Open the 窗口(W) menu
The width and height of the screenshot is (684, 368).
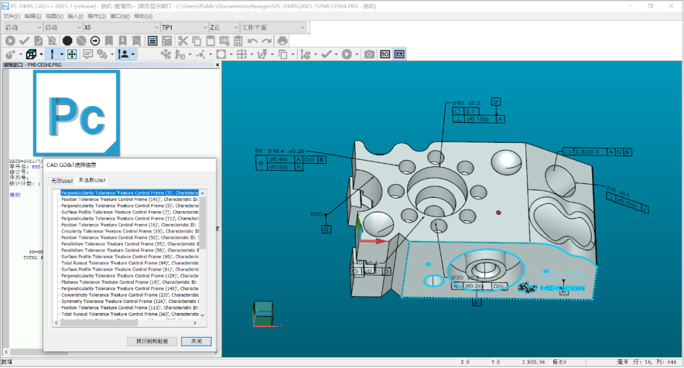[120, 16]
